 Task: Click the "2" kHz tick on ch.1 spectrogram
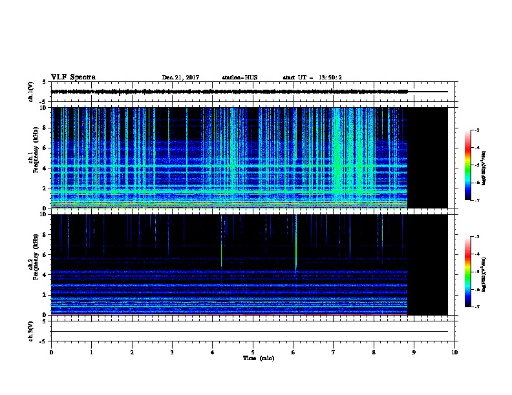click(45, 188)
